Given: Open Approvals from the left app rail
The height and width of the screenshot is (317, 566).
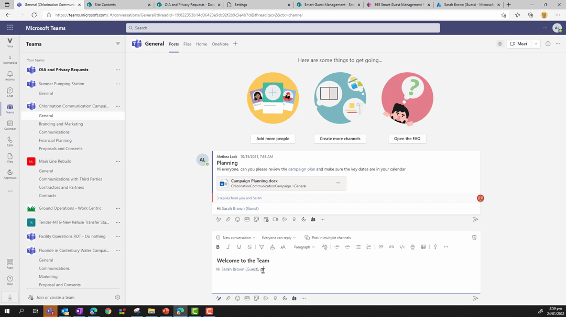Looking at the screenshot, I should pos(10,174).
